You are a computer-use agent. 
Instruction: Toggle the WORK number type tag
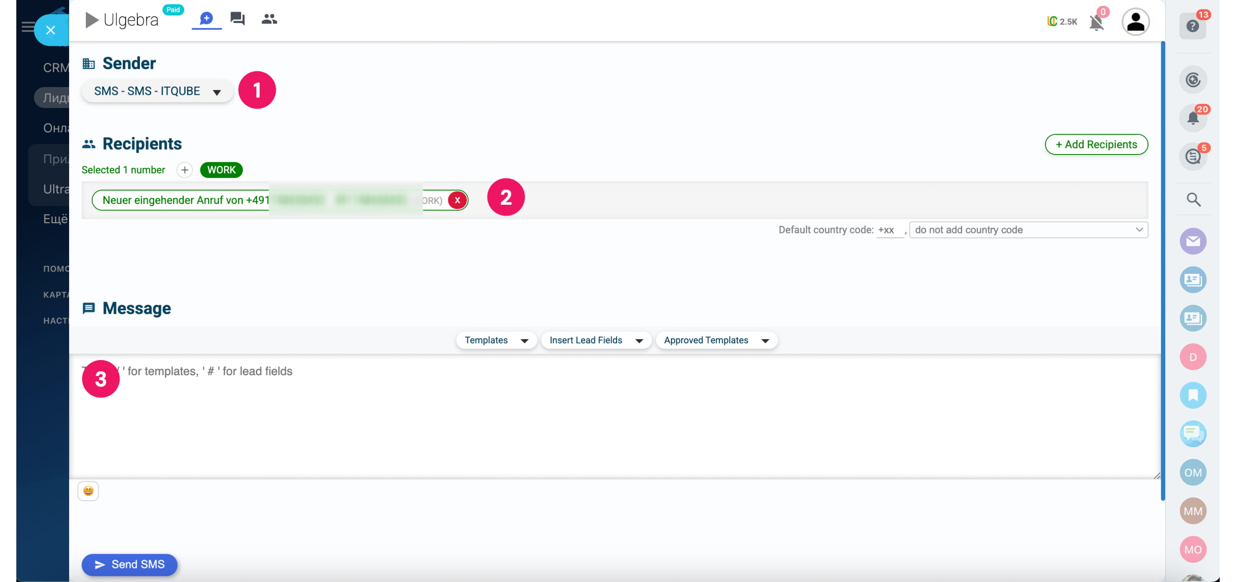[221, 170]
